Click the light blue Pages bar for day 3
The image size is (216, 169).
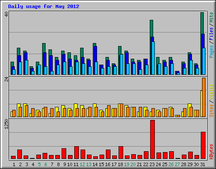[27, 67]
